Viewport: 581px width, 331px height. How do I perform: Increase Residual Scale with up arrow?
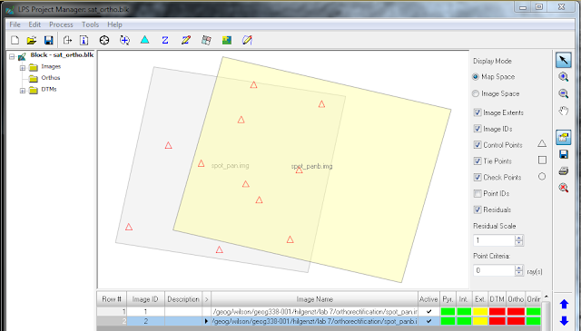(518, 238)
